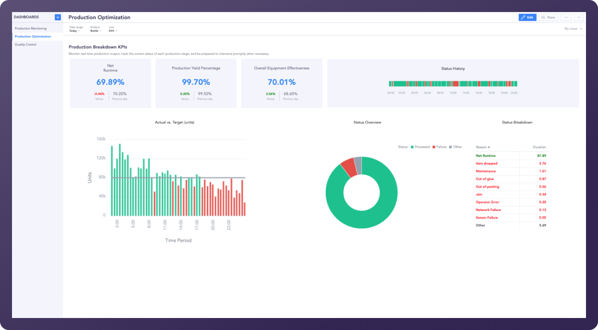598x330 pixels.
Task: Toggle the Failure status in the legend
Action: point(440,146)
